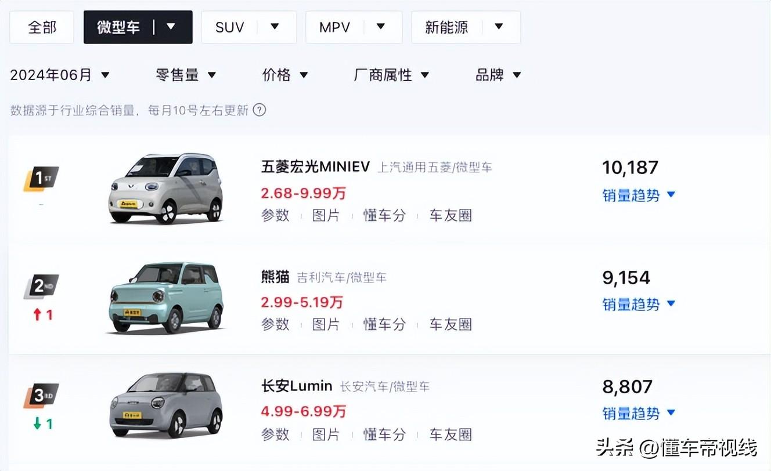
Task: Switch to the 全部 tab
Action: coord(41,27)
